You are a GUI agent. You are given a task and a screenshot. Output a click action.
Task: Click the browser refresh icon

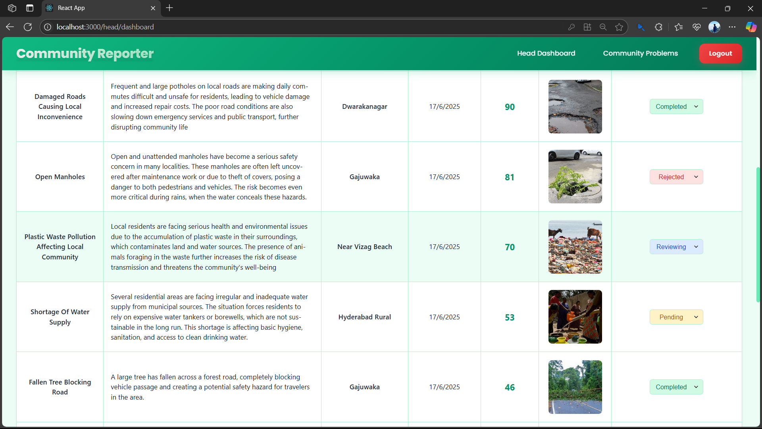[x=28, y=27]
